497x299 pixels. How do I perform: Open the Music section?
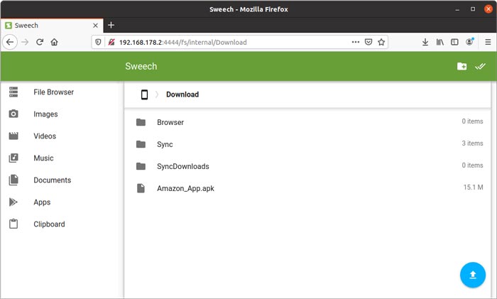[43, 158]
